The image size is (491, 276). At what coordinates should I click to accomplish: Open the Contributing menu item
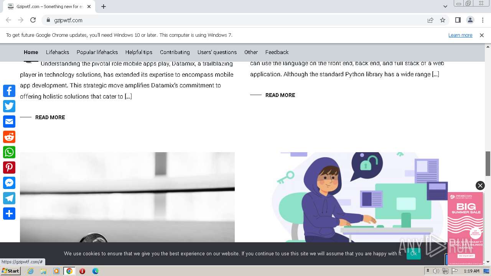tap(175, 52)
